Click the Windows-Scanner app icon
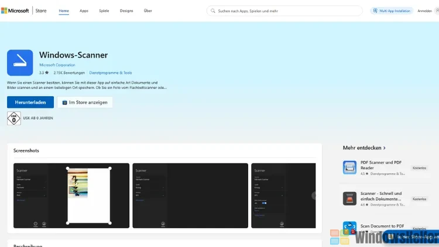Viewport: 439px width, 247px height. tap(20, 63)
